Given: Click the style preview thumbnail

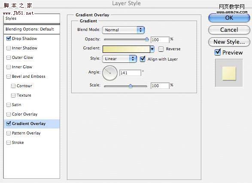Looking at the screenshot, I should (x=229, y=73).
